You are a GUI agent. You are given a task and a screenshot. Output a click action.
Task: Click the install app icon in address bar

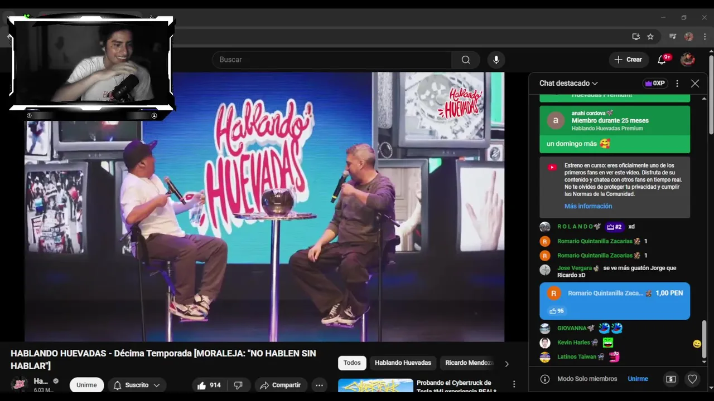(x=636, y=36)
